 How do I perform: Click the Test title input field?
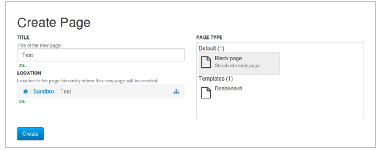[x=101, y=55]
